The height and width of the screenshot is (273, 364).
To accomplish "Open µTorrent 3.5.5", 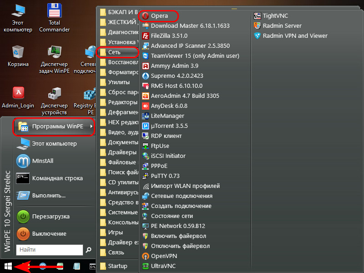I will (165, 126).
